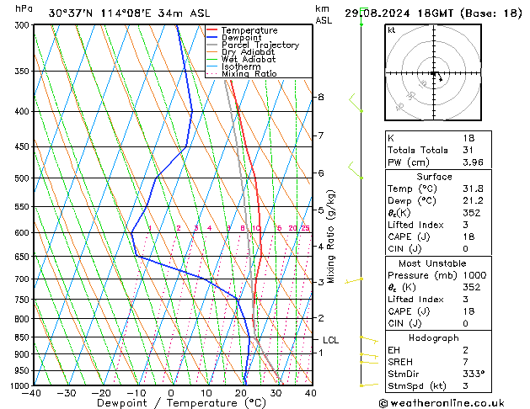Click the red Temperature line sample in legend
Screen dimensions: 530x409
coord(212,30)
